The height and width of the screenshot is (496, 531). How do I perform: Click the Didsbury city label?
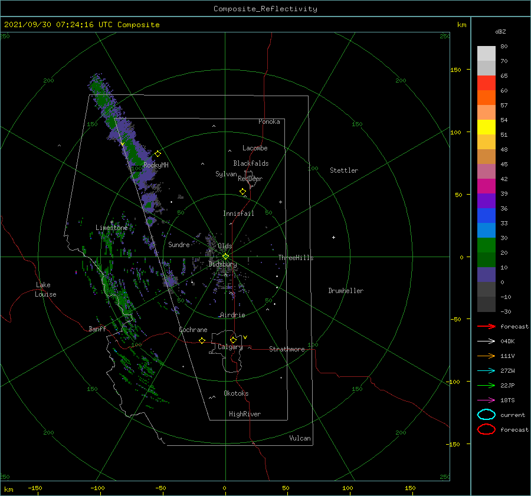point(222,264)
